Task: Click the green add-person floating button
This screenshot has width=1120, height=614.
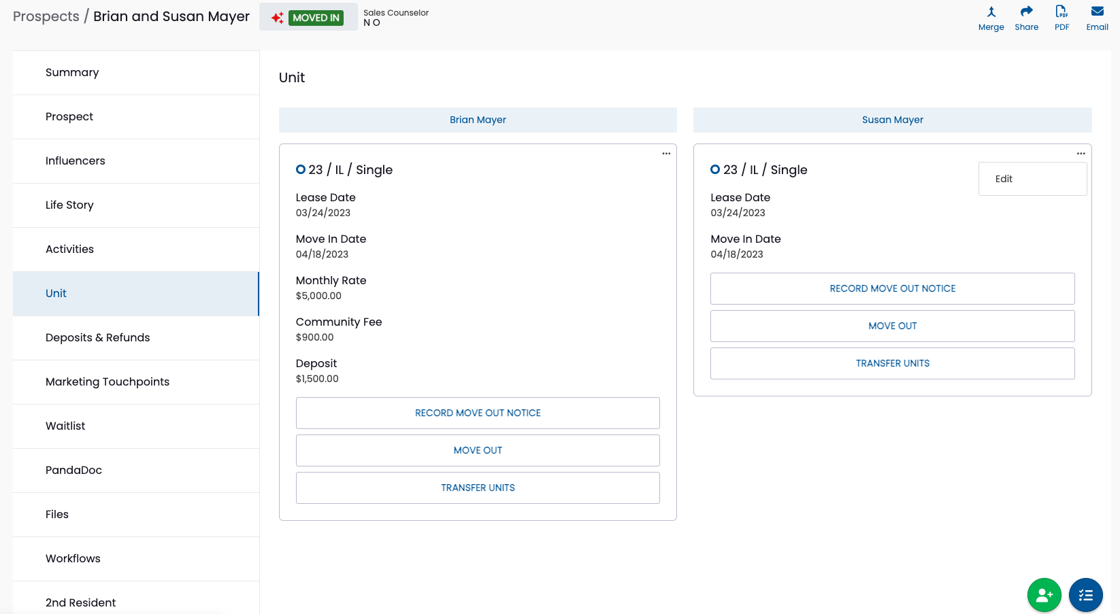Action: coord(1044,595)
